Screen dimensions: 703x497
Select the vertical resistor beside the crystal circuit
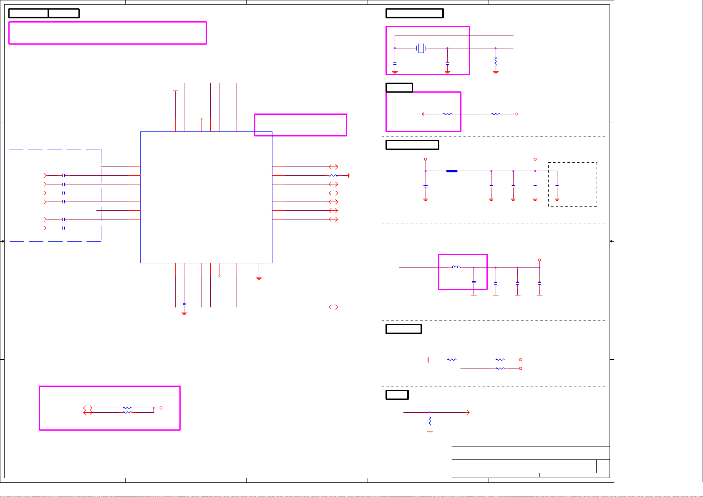[496, 61]
